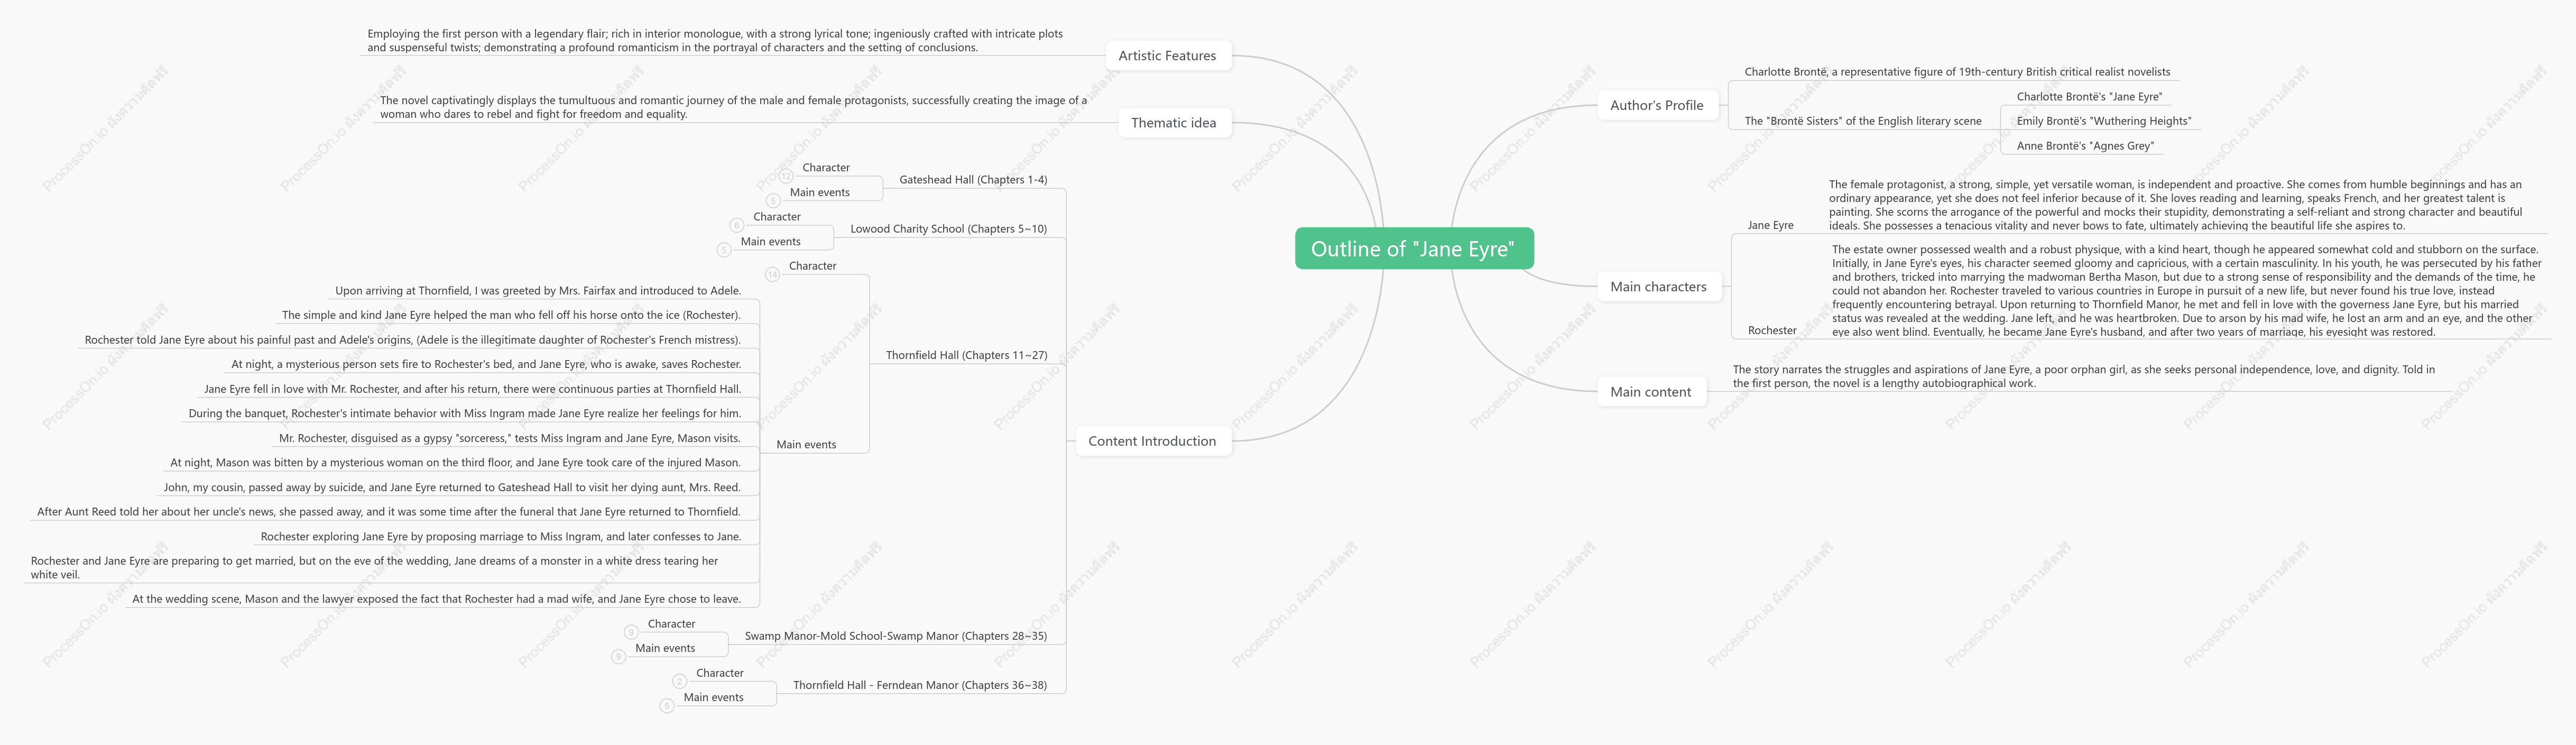Expand the Gateshead Hall Main events count badge
This screenshot has width=2576, height=745.
click(773, 201)
